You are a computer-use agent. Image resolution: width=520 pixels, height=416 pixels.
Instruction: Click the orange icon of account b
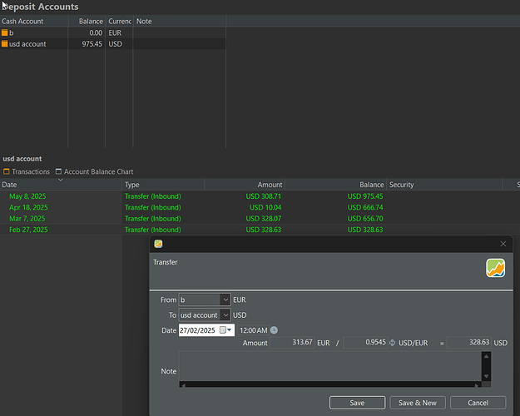pyautogui.click(x=5, y=32)
